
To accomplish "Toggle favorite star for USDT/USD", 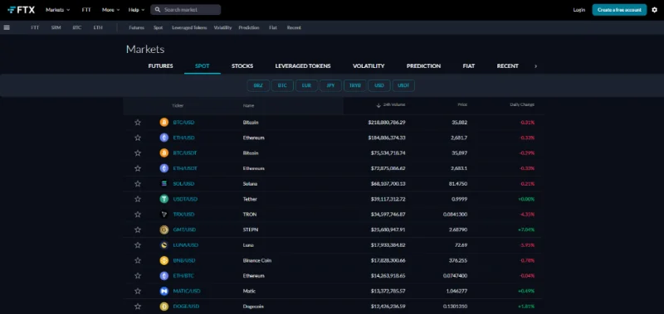I will pyautogui.click(x=137, y=199).
